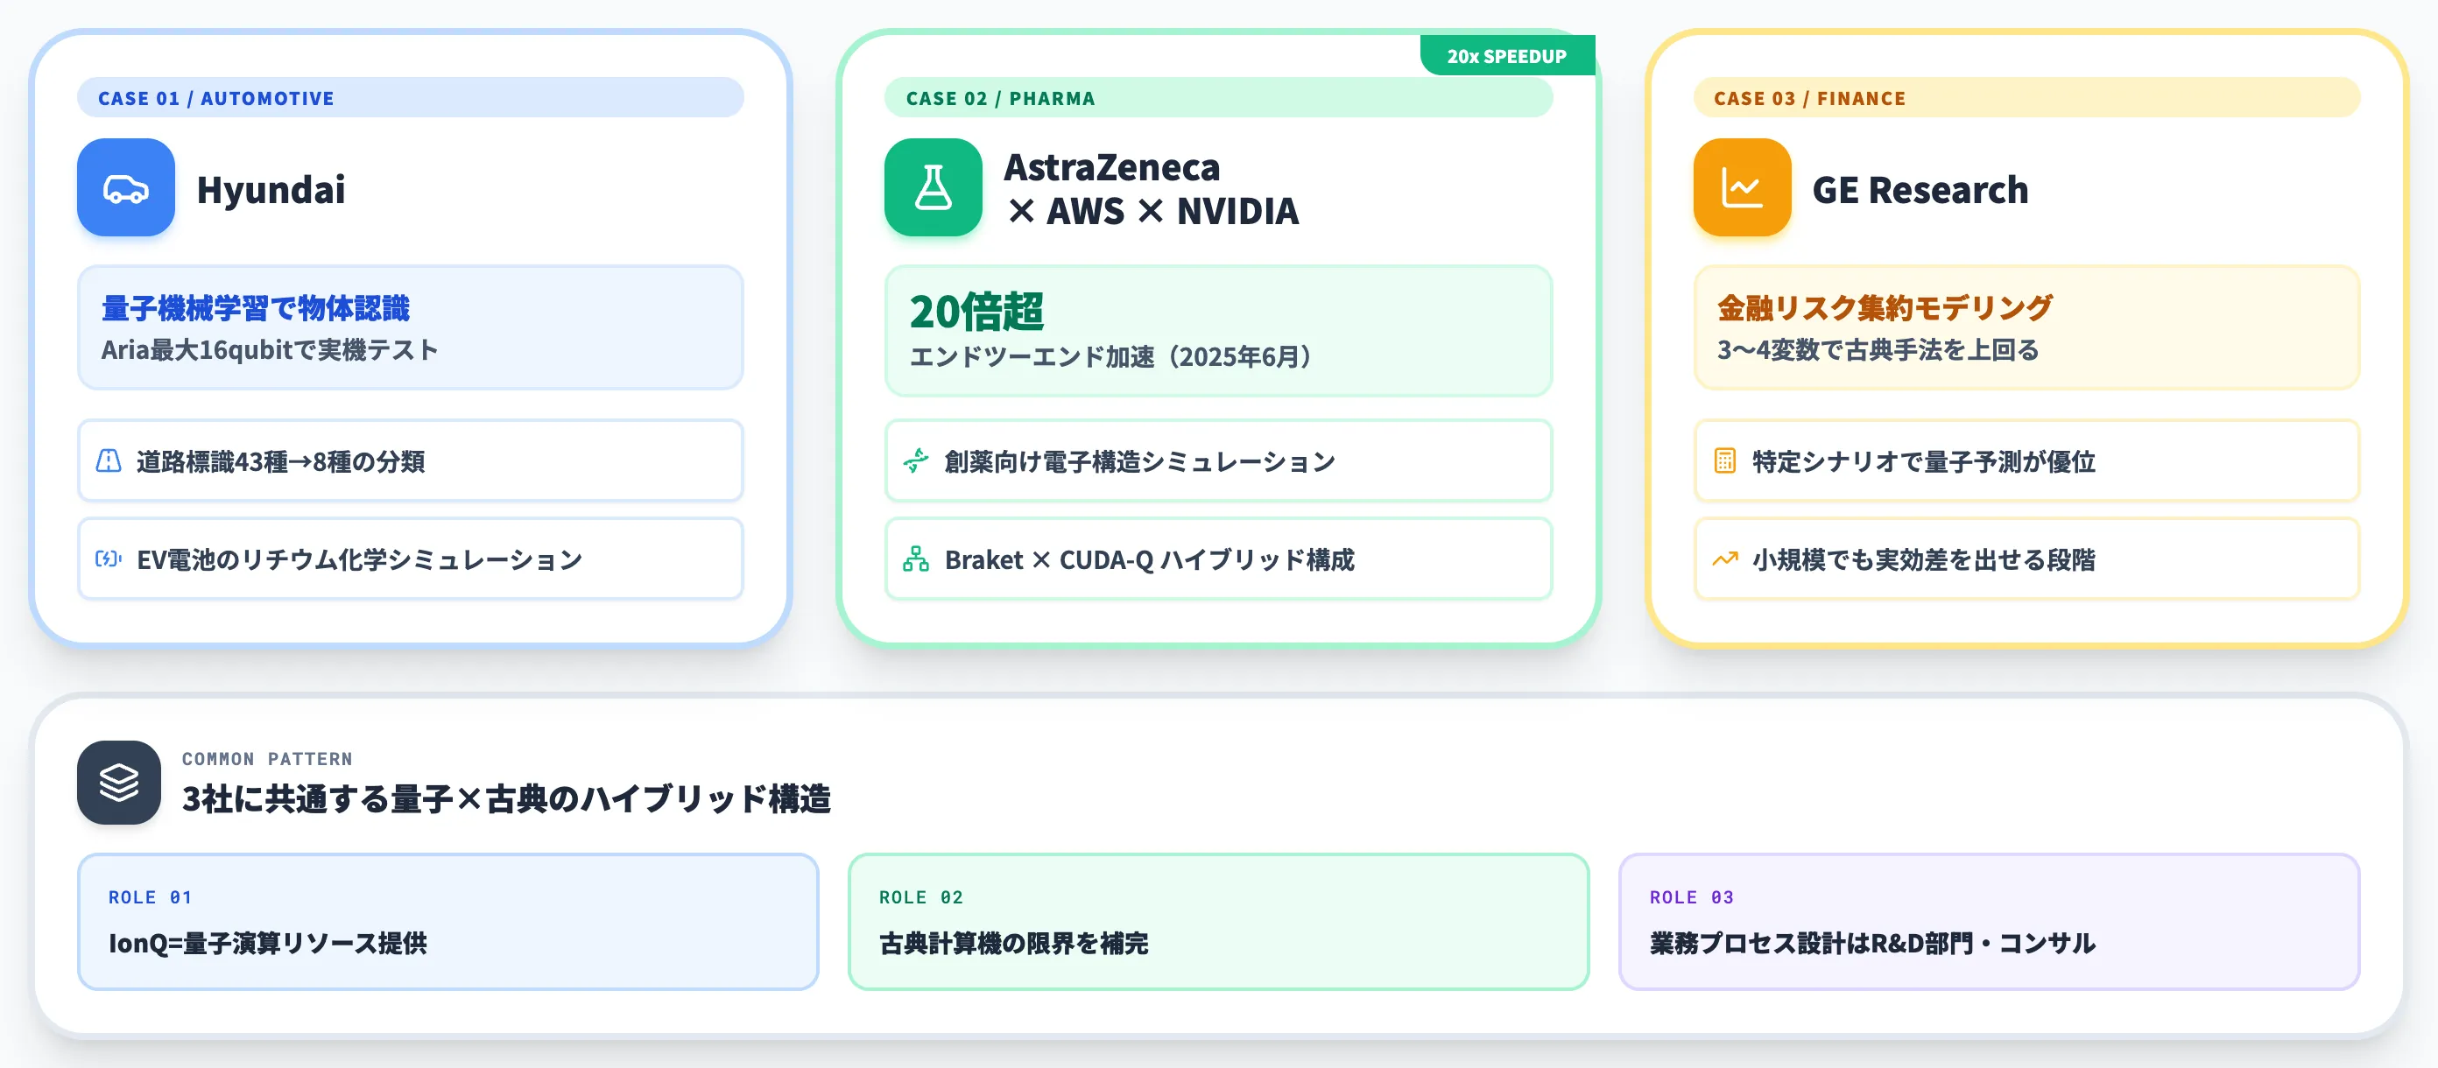This screenshot has width=2438, height=1068.
Task: Click the orange chart icon beside GE Research
Action: click(x=1742, y=187)
